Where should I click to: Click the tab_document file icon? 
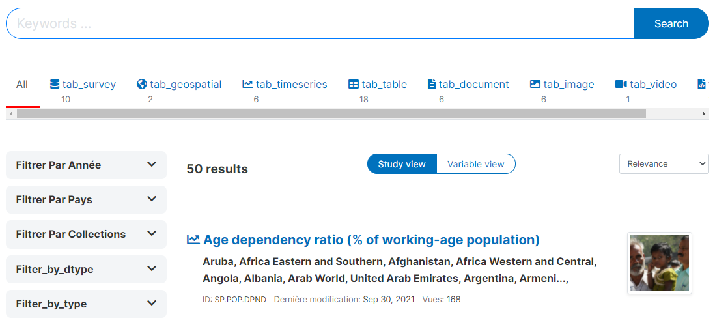[431, 85]
